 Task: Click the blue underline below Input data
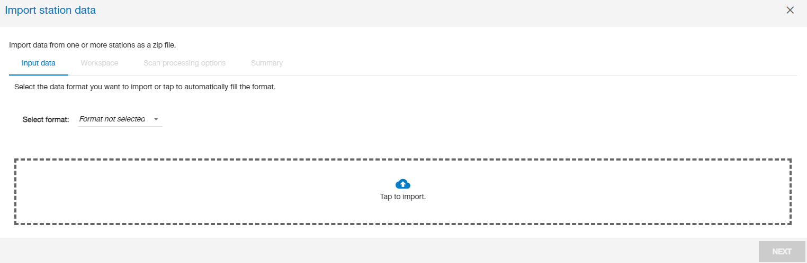(39, 75)
